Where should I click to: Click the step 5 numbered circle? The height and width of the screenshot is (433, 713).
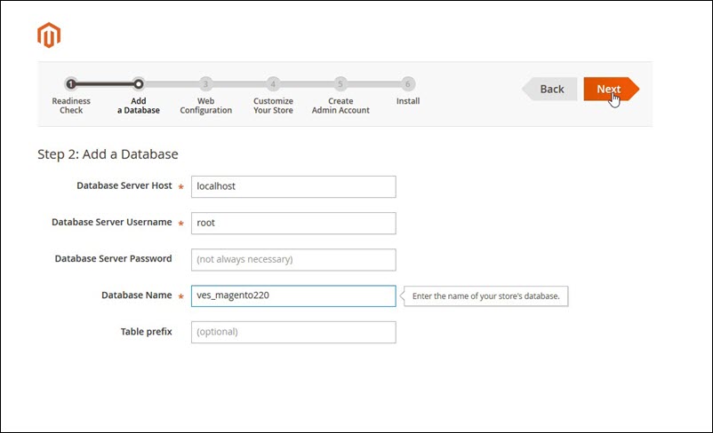[x=340, y=84]
